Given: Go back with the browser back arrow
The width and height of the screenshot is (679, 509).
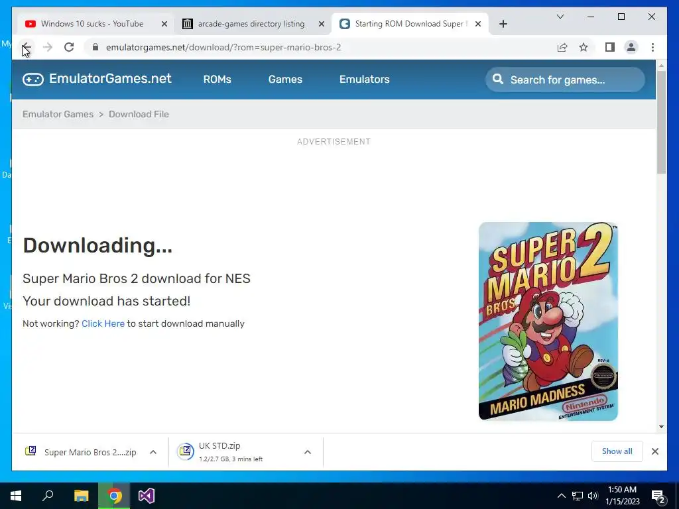Looking at the screenshot, I should [27, 47].
